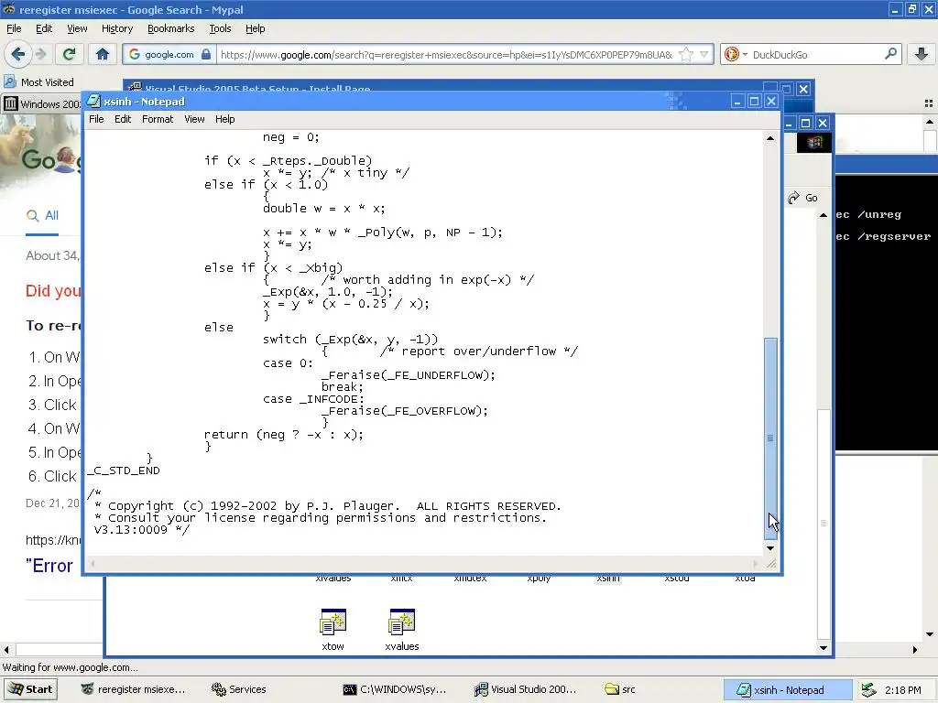Click the google.com site identity button
This screenshot has width=938, height=703.
coord(169,54)
